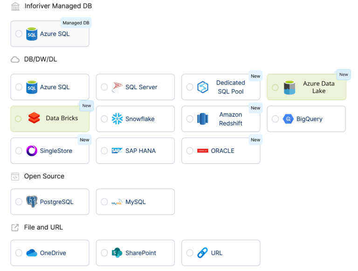This screenshot has width=358, height=271.
Task: Choose the ORACLE radio button
Action: (190, 150)
